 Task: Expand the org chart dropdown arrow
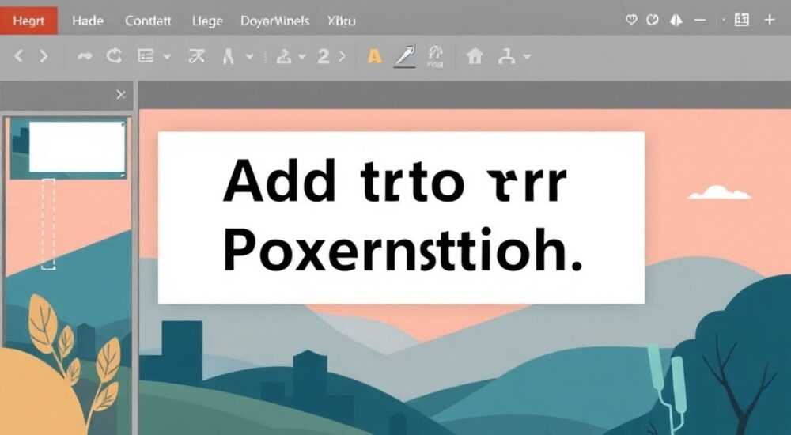pyautogui.click(x=527, y=56)
